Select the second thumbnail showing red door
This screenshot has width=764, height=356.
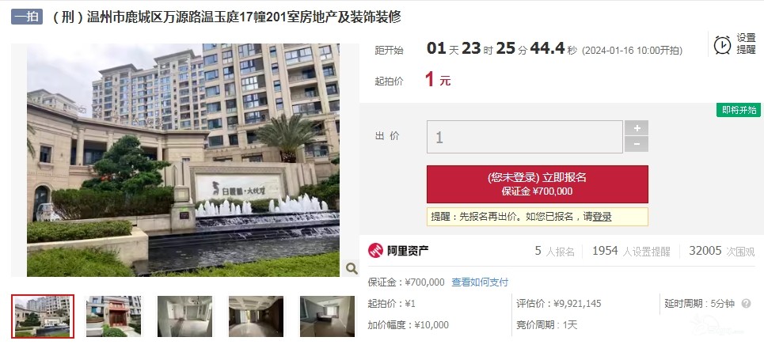(113, 316)
